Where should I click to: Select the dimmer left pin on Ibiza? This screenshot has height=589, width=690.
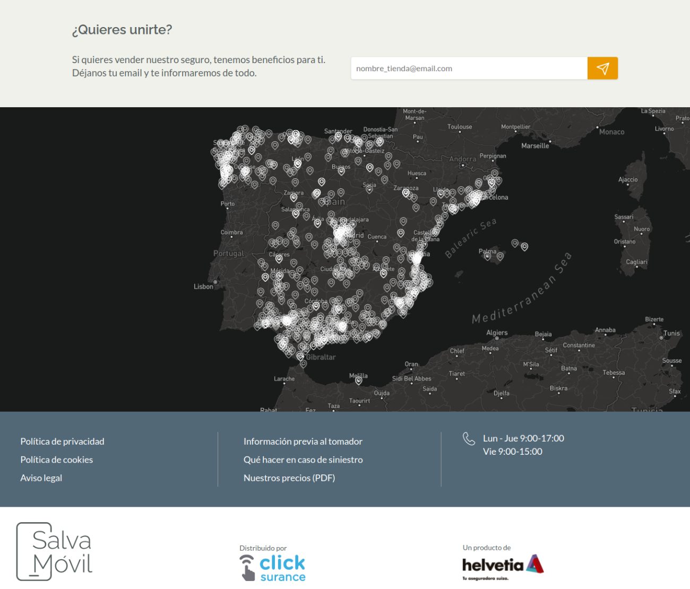pos(515,243)
